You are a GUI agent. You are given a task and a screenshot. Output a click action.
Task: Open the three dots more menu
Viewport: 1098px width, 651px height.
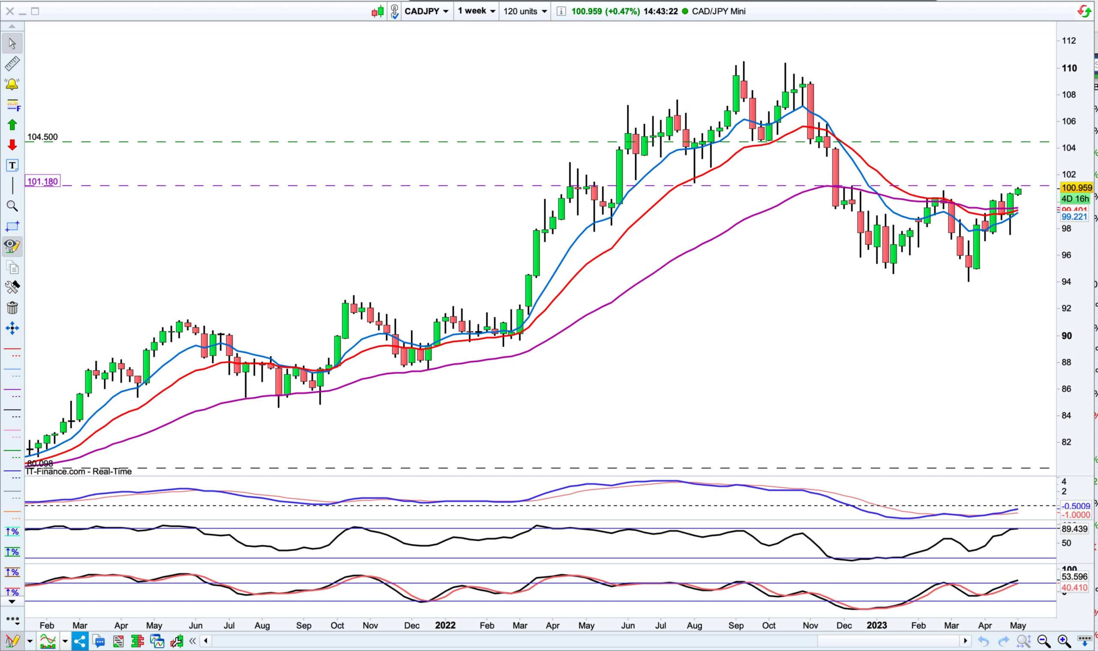(12, 620)
